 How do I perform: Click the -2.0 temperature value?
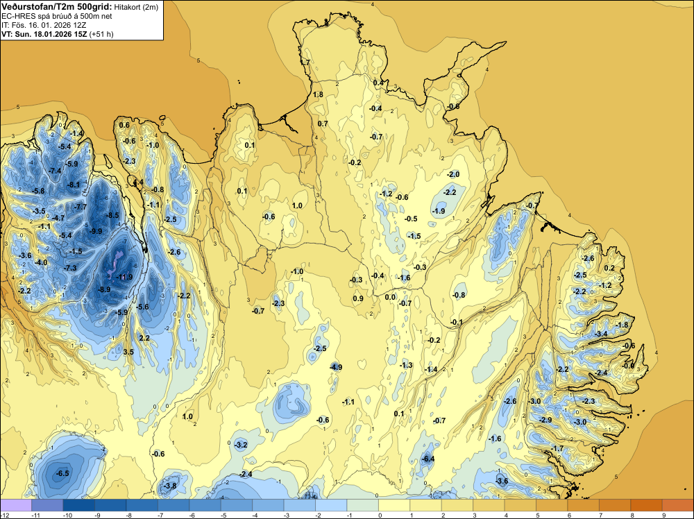[453, 175]
